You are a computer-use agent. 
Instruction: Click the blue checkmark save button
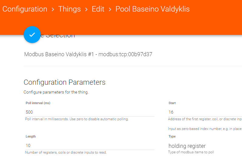(32, 35)
